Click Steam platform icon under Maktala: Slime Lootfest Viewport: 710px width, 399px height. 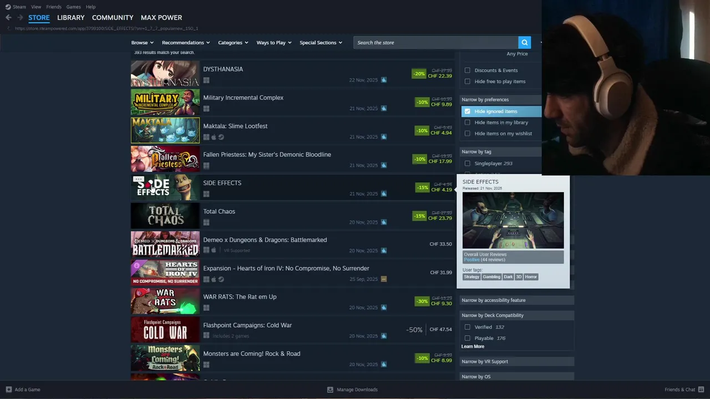pyautogui.click(x=221, y=137)
